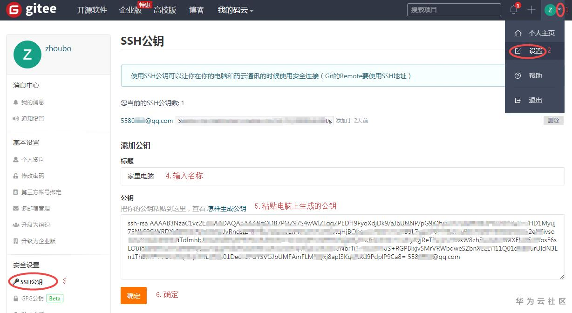Expand the user menu dropdown arrow

click(x=560, y=10)
